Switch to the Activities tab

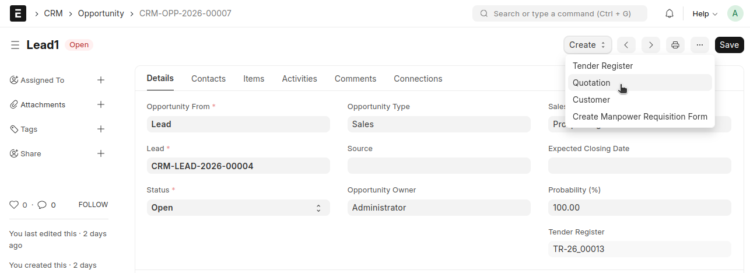(299, 79)
